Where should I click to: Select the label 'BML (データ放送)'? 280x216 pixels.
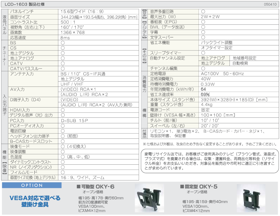(x=167, y=27)
